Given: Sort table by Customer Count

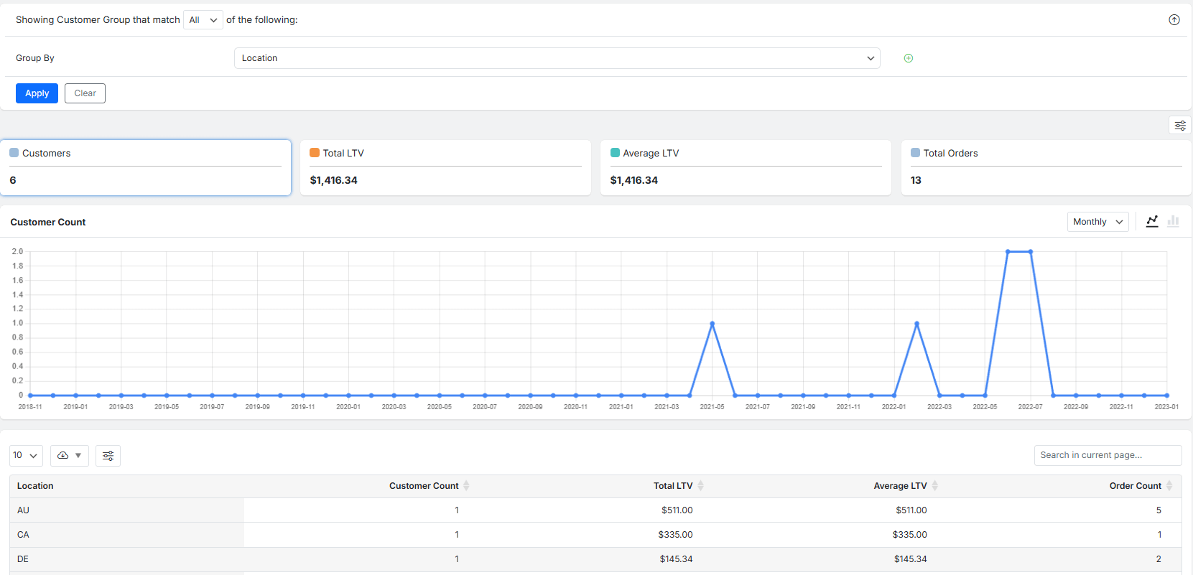Looking at the screenshot, I should click(466, 486).
